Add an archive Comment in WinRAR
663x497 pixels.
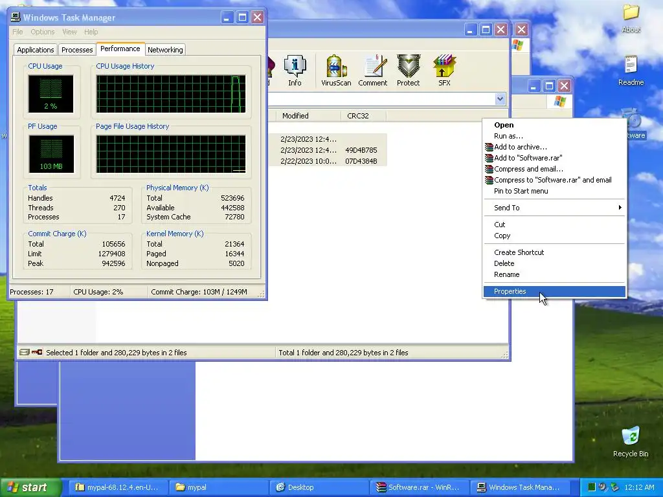click(372, 71)
